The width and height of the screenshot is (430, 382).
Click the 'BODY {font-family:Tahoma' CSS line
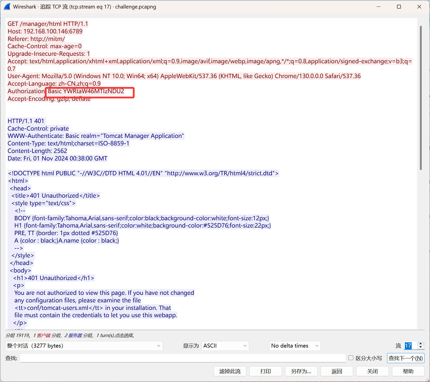click(142, 218)
